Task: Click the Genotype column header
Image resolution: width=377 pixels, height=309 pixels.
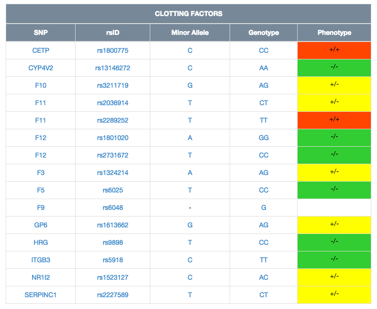Action: (264, 33)
